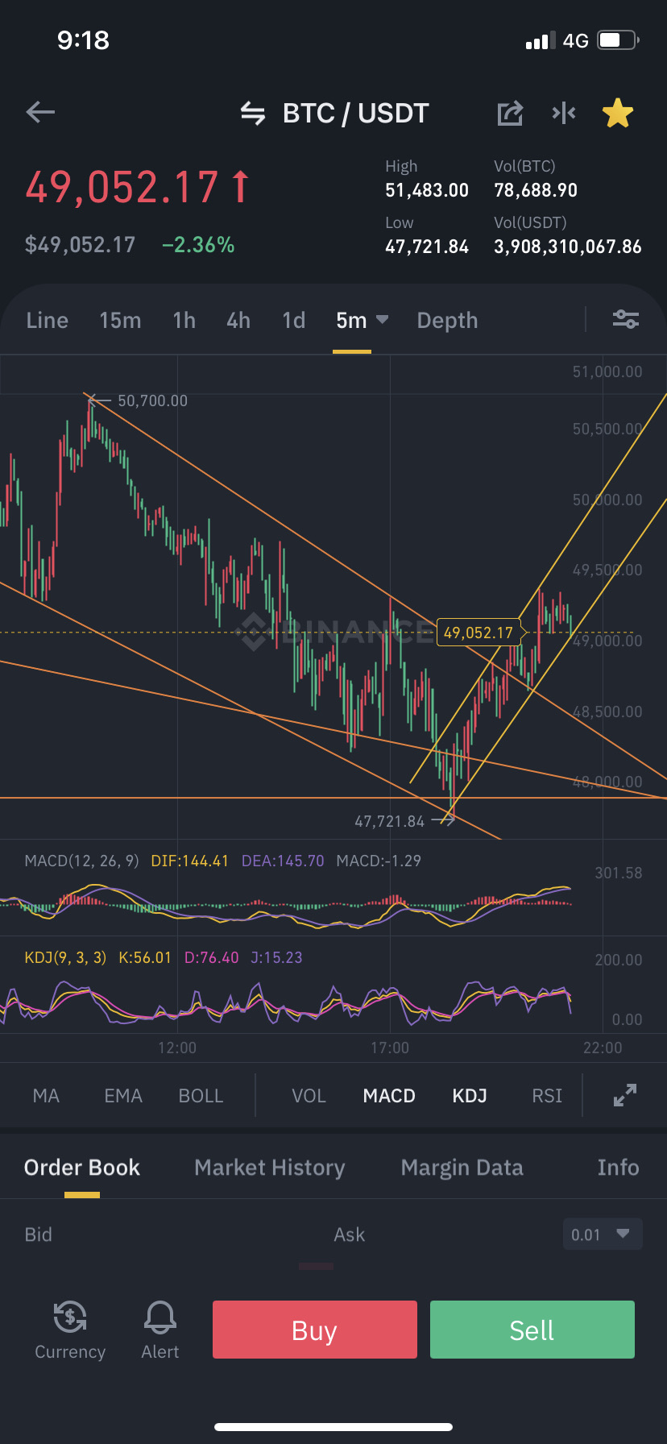Tap the Vol(BTC) value 78,688.90
This screenshot has height=1444, width=667.
[536, 190]
